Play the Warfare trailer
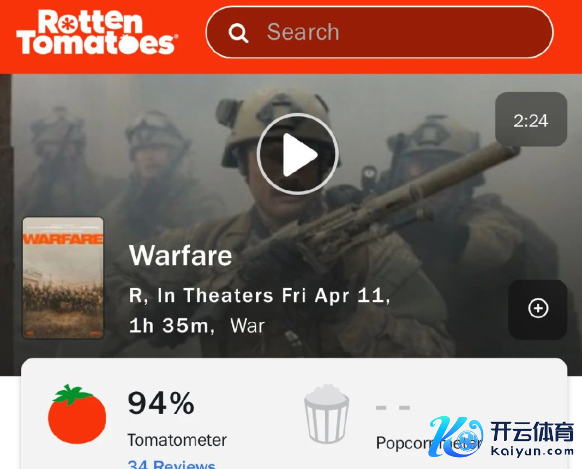This screenshot has height=469, width=582. (297, 154)
